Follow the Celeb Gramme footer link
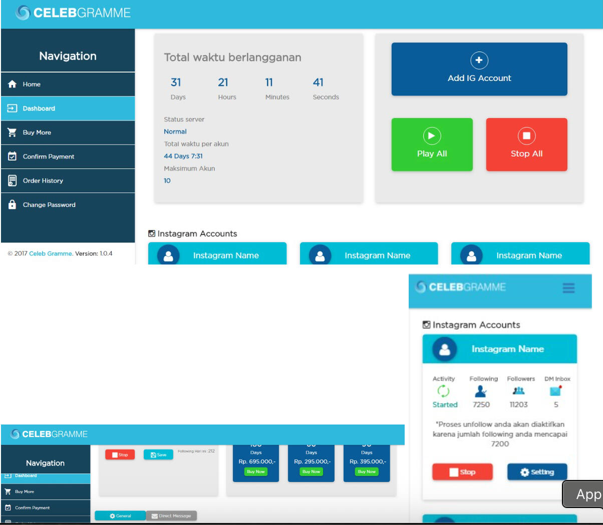Viewport: 603px width, 525px height. click(x=51, y=253)
